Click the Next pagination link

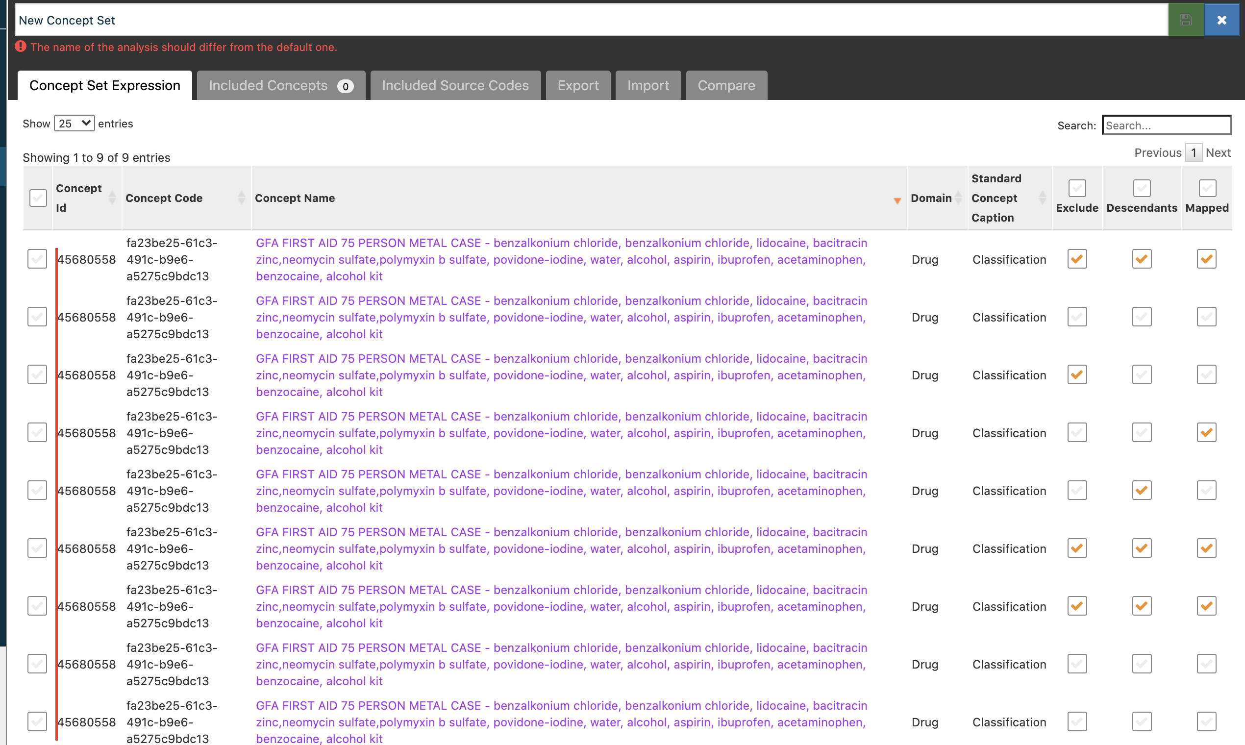click(x=1219, y=152)
